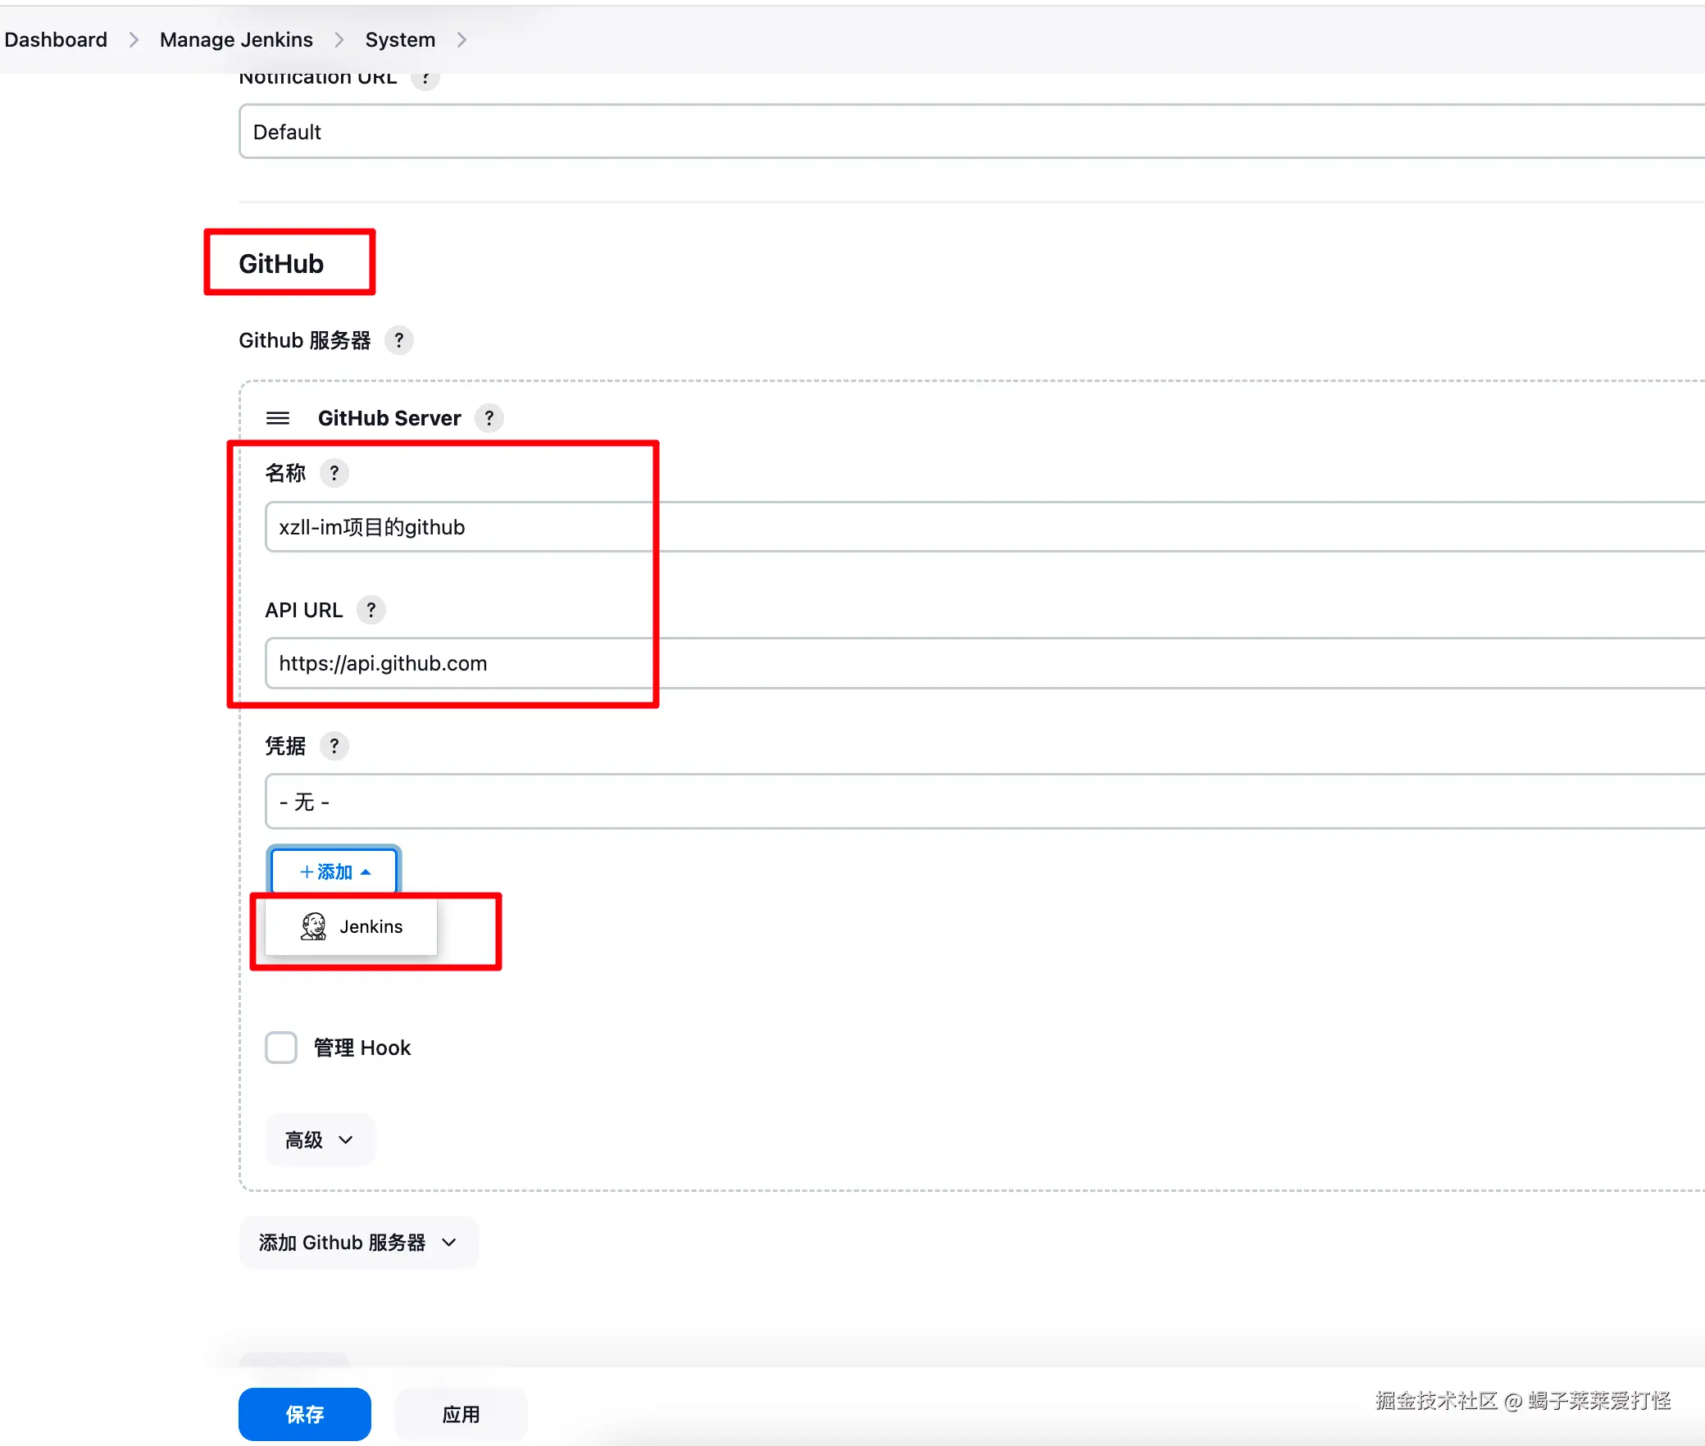Viewport: 1705px width, 1446px height.
Task: Select Jenkins from the add menu
Action: (x=371, y=926)
